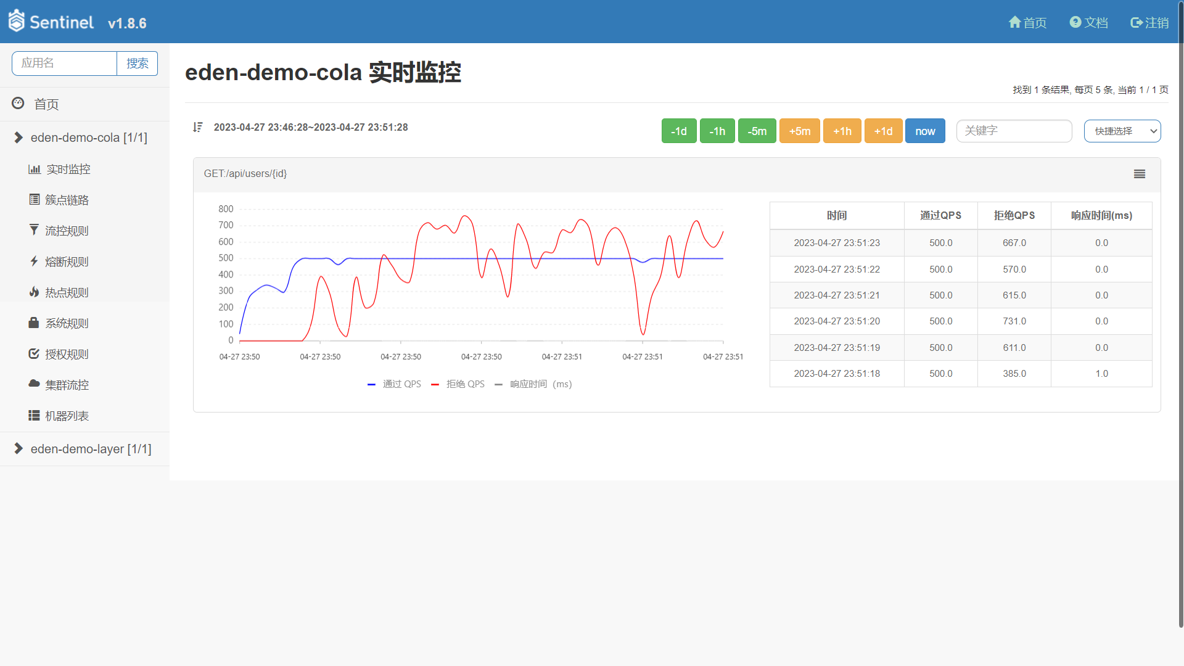The width and height of the screenshot is (1184, 666).
Task: Click the dashboard gauge icon beside 首页
Action: [18, 104]
